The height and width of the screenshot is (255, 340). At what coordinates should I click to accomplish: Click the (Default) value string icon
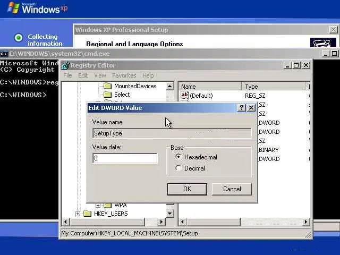tap(184, 95)
